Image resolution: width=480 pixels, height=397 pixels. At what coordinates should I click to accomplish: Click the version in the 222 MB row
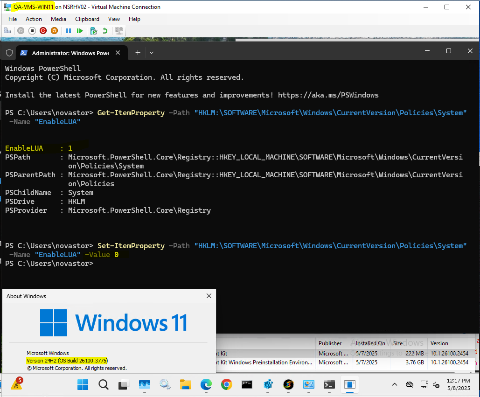pyautogui.click(x=449, y=354)
